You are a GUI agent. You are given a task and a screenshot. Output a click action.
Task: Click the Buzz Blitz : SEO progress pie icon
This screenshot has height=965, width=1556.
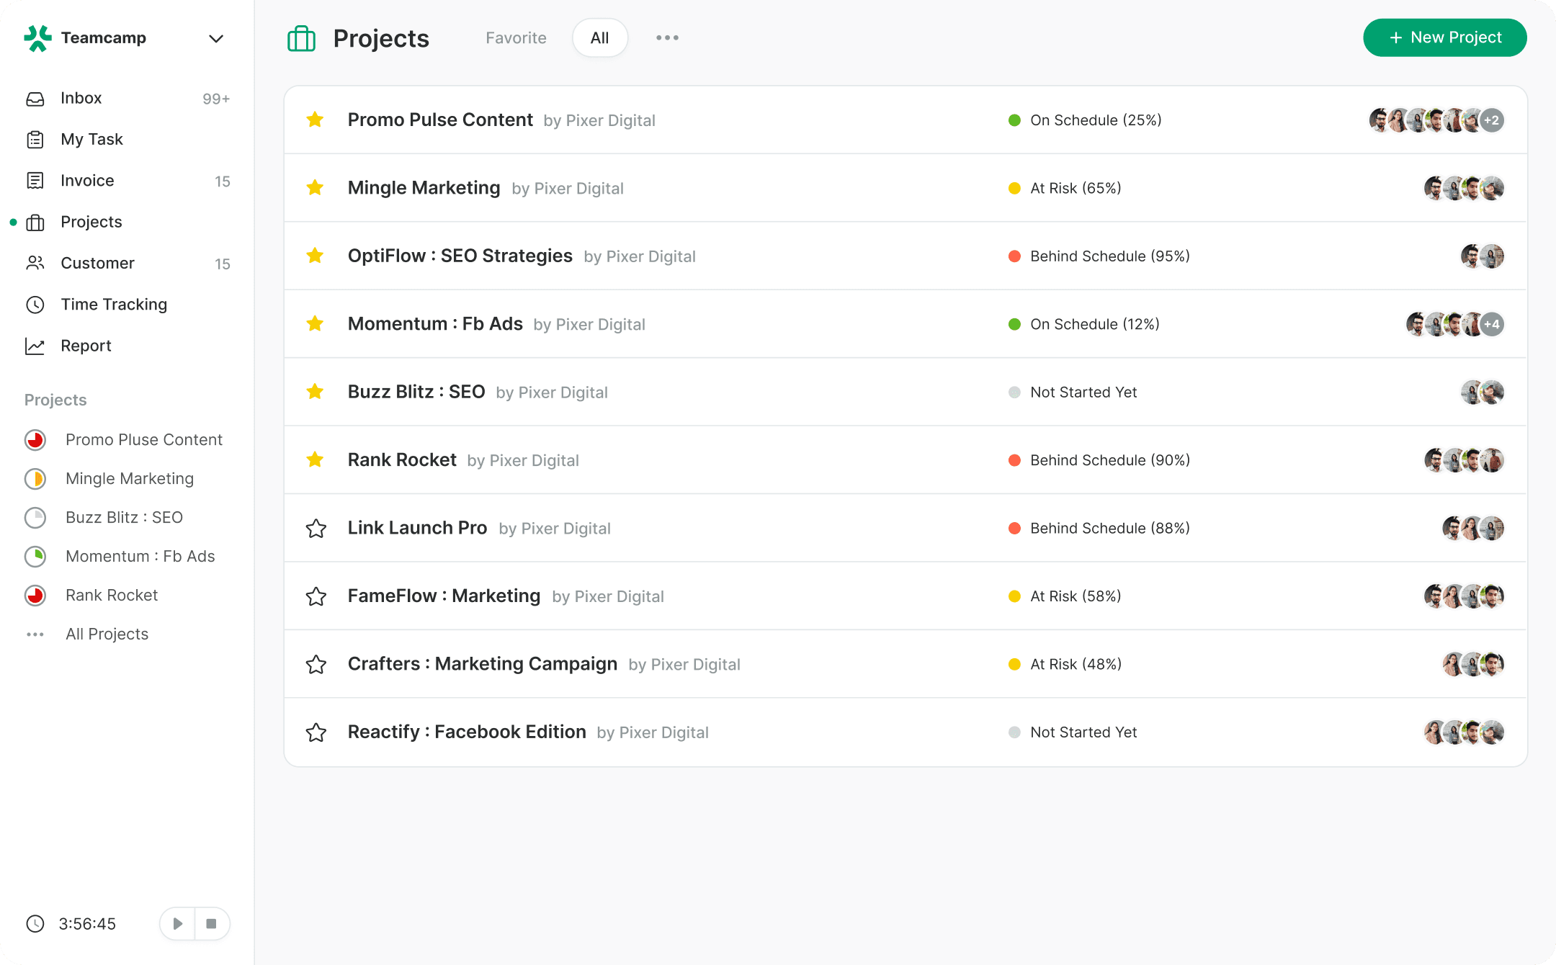(35, 518)
